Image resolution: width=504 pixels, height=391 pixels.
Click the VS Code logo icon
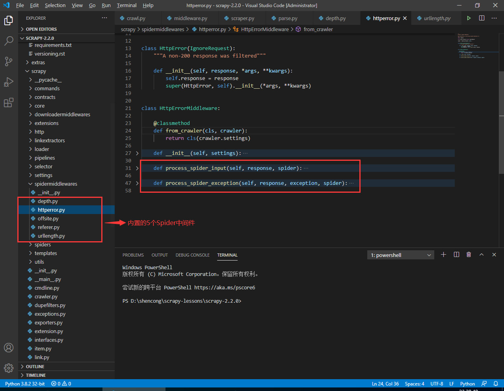(x=6, y=5)
